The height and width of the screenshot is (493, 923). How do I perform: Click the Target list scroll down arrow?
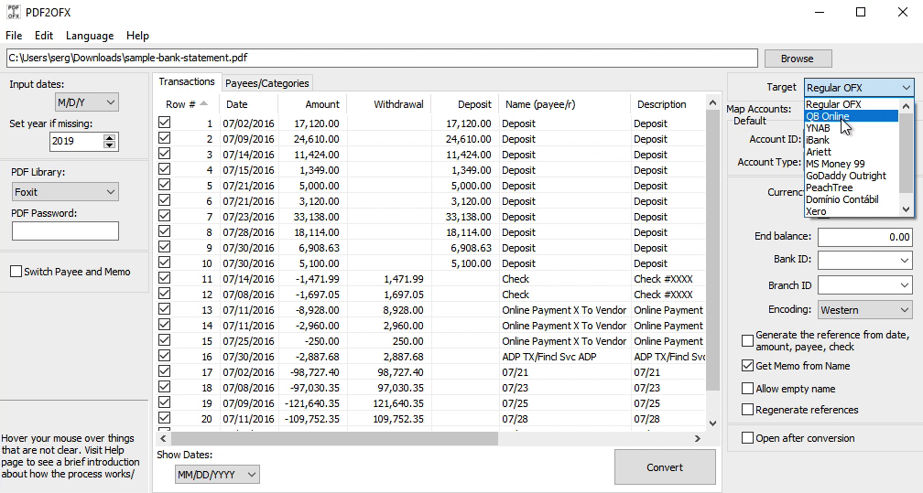906,209
